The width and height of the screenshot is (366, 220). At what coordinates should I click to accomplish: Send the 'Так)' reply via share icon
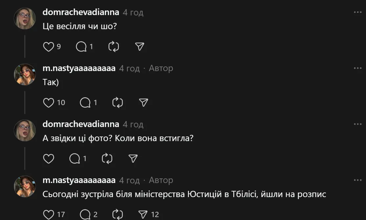click(x=144, y=103)
